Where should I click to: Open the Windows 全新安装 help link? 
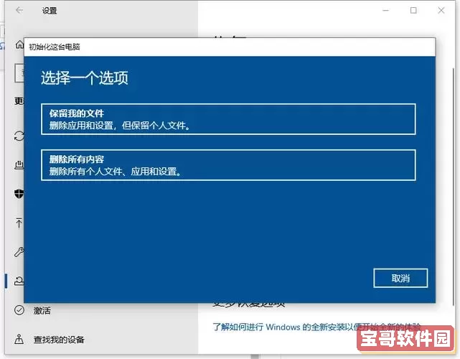(316, 327)
